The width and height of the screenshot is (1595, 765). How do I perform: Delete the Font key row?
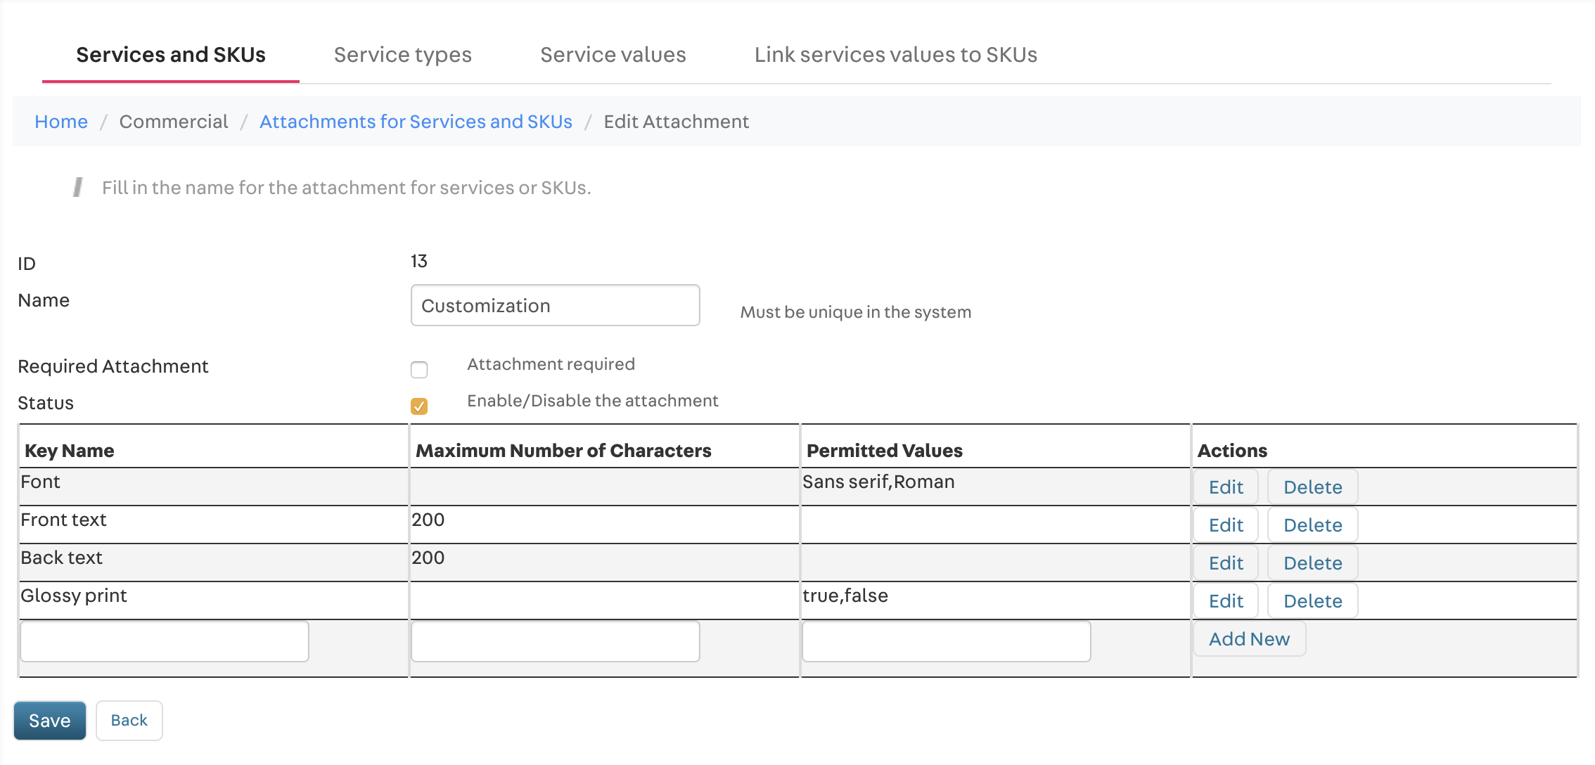pyautogui.click(x=1312, y=487)
